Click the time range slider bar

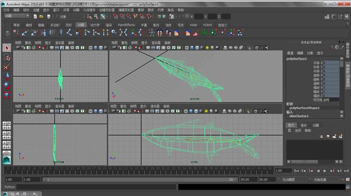pos(140,179)
